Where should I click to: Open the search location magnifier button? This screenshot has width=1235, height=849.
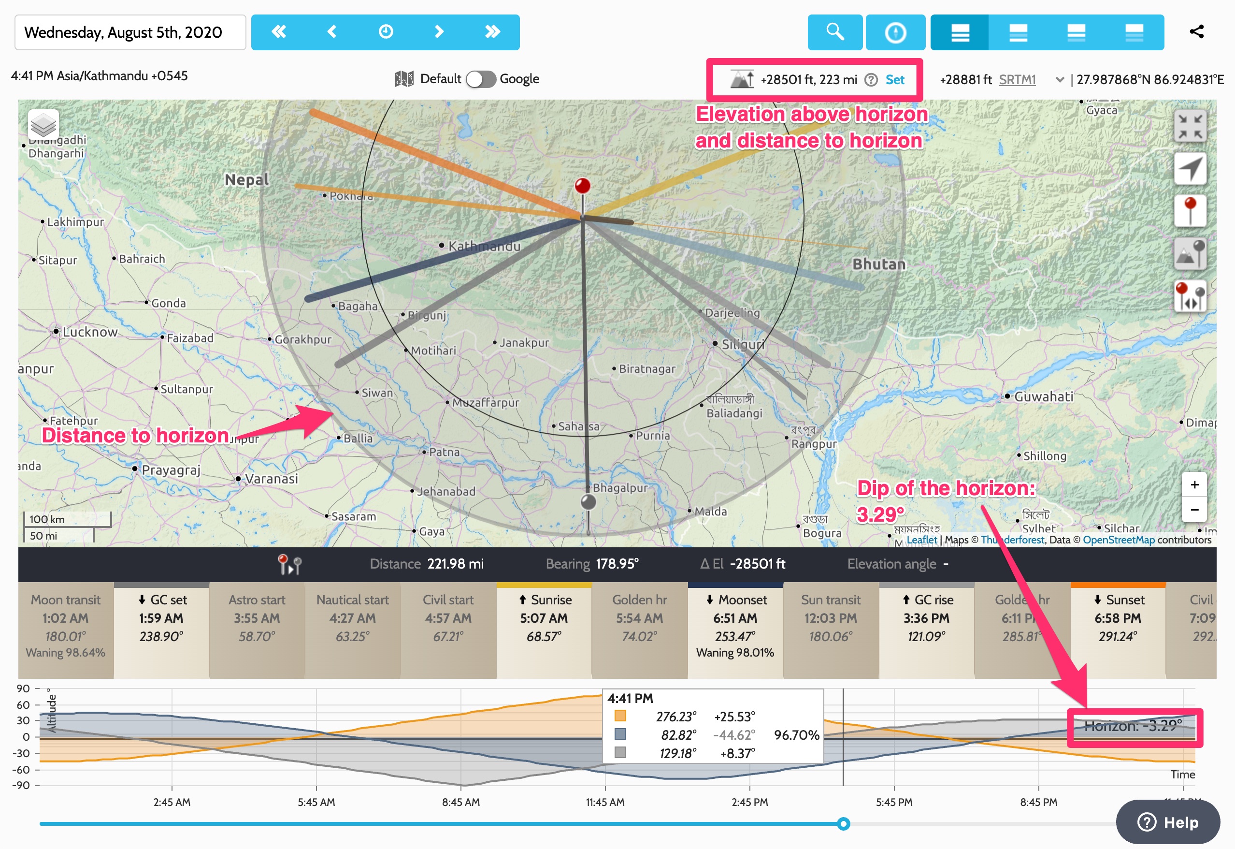[834, 32]
